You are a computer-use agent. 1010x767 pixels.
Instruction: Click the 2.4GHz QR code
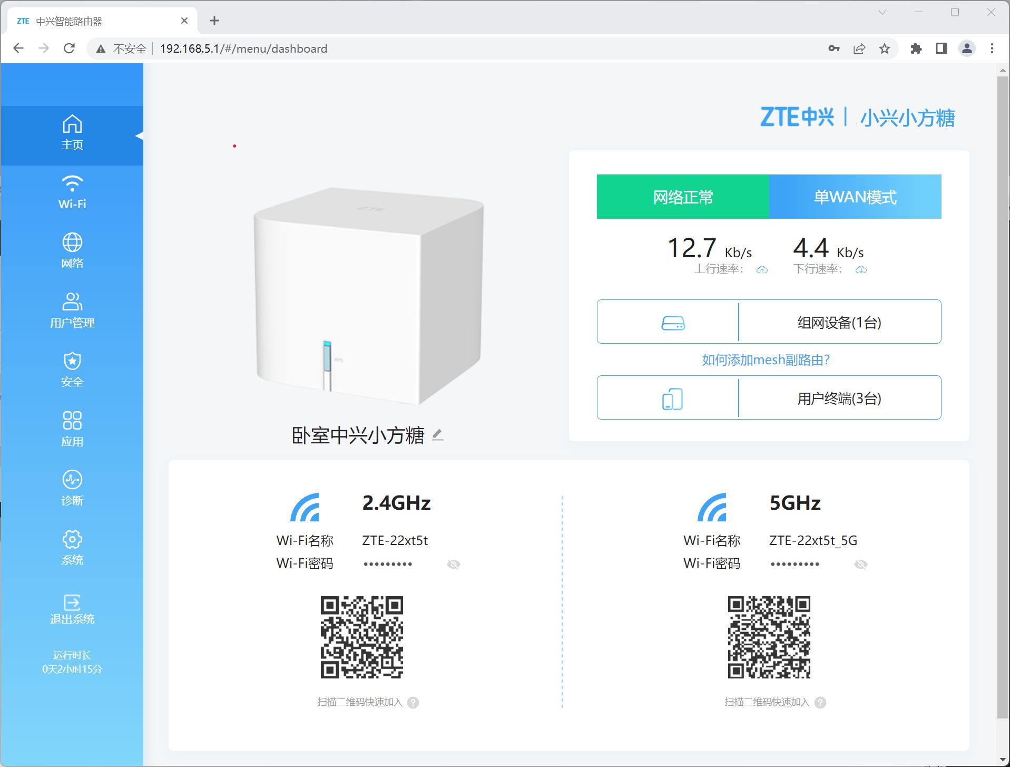(x=362, y=637)
